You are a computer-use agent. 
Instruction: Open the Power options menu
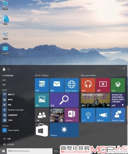[x=7, y=139]
